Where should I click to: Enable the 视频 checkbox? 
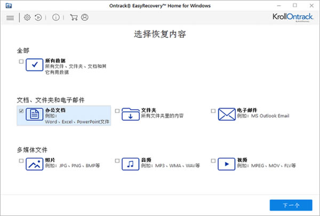213,161
